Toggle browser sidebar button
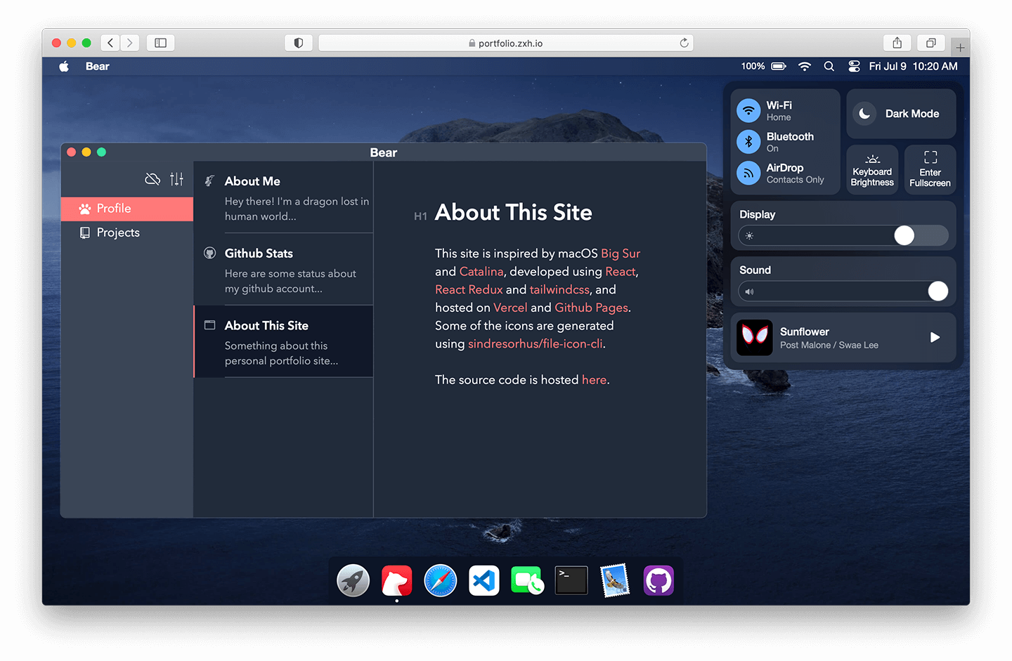 [160, 43]
